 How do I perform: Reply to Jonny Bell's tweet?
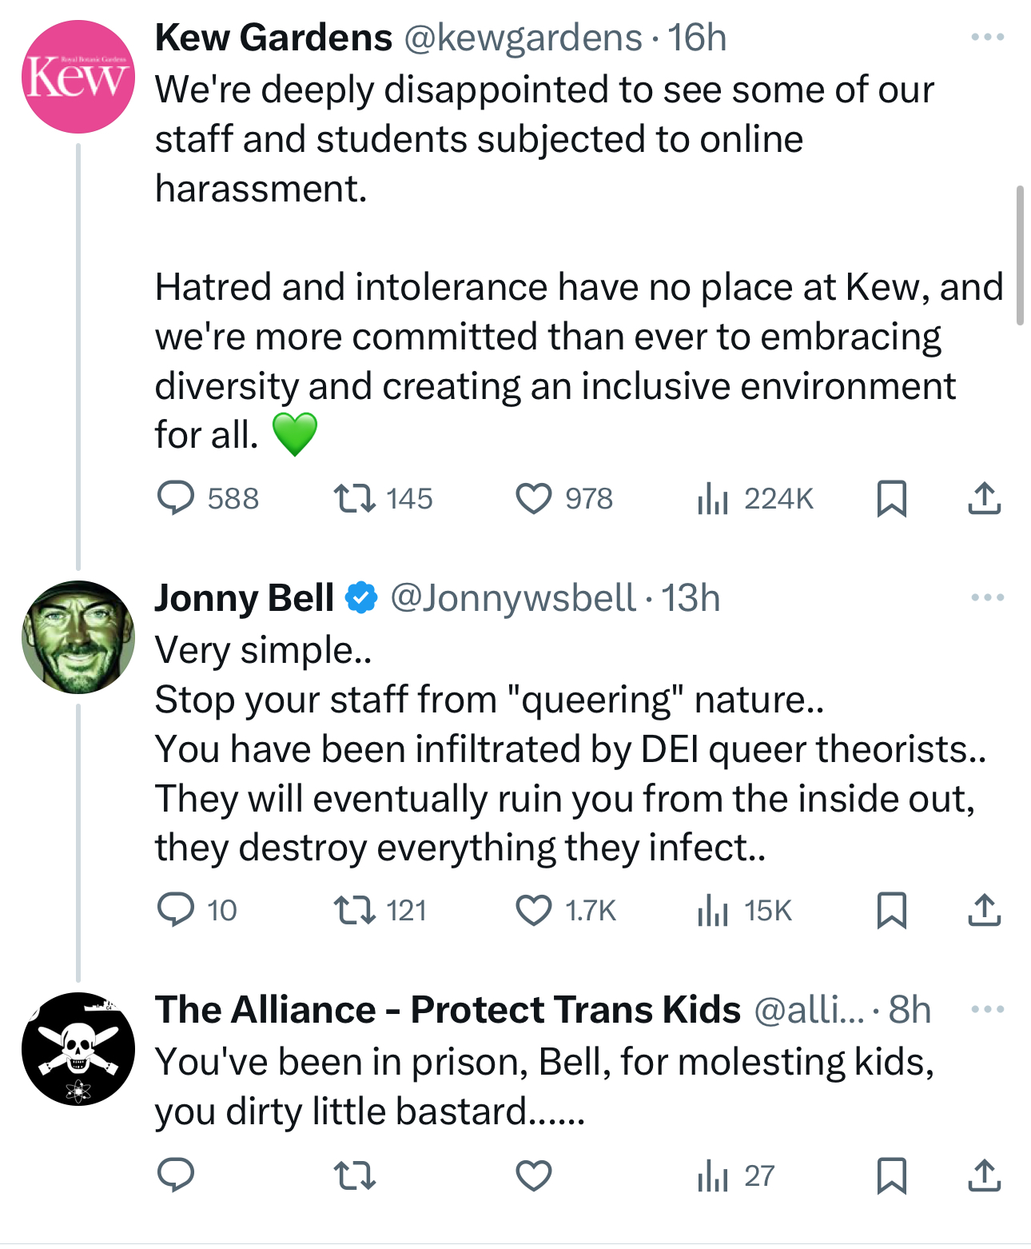point(176,910)
